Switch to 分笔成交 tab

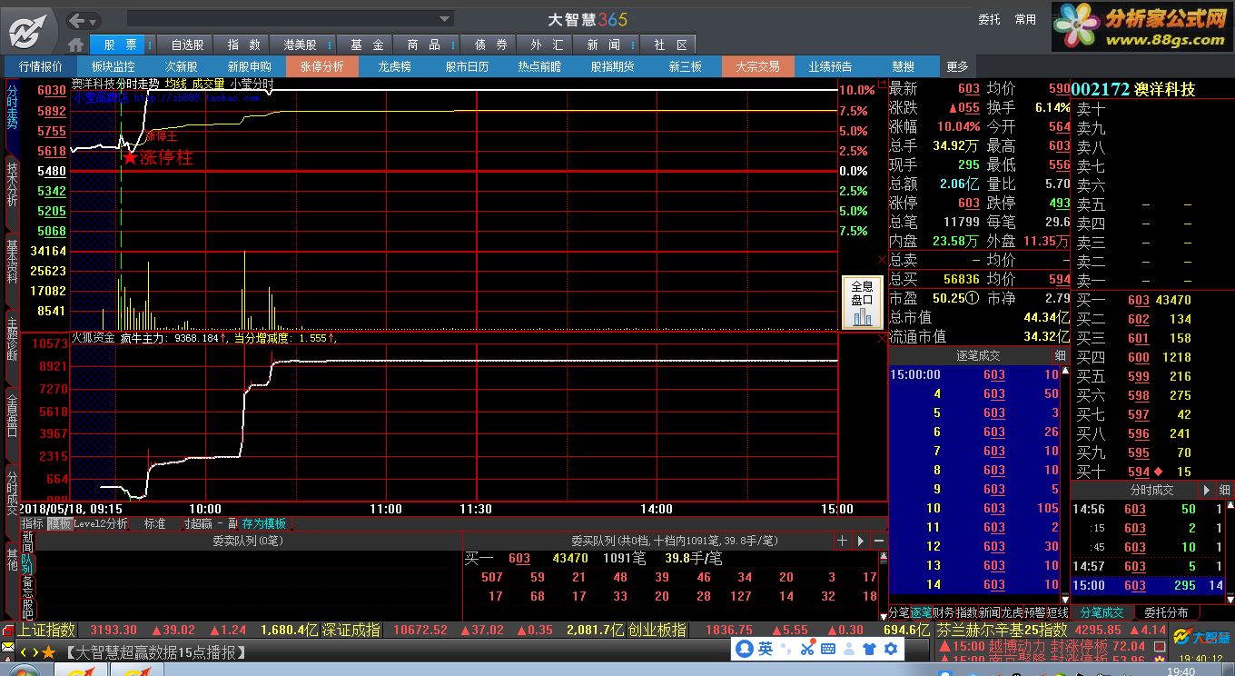click(x=1102, y=613)
